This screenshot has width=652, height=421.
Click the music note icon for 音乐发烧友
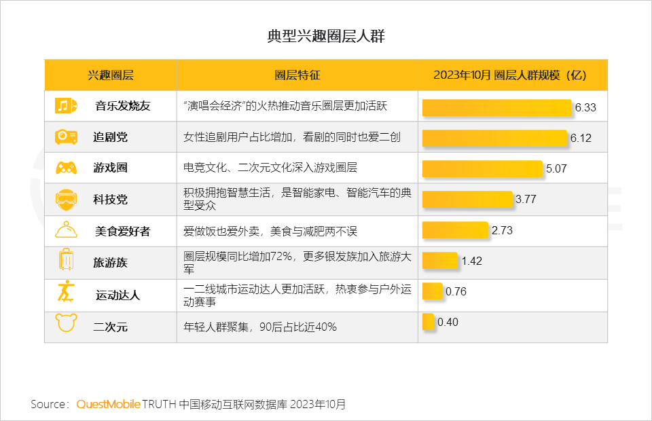(x=63, y=106)
